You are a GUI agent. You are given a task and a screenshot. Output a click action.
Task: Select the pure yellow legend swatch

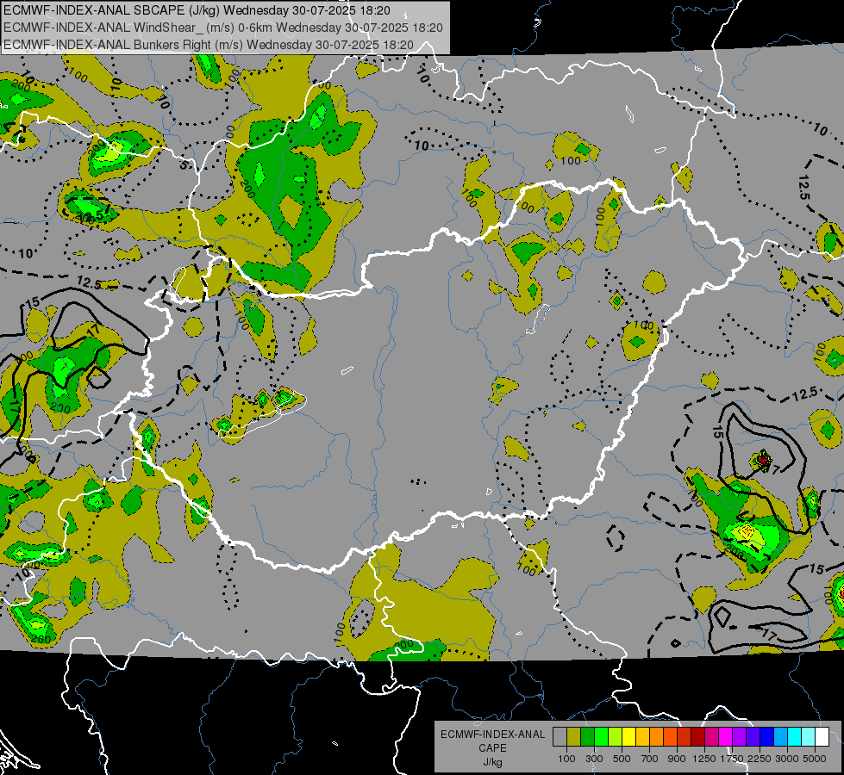click(x=628, y=736)
